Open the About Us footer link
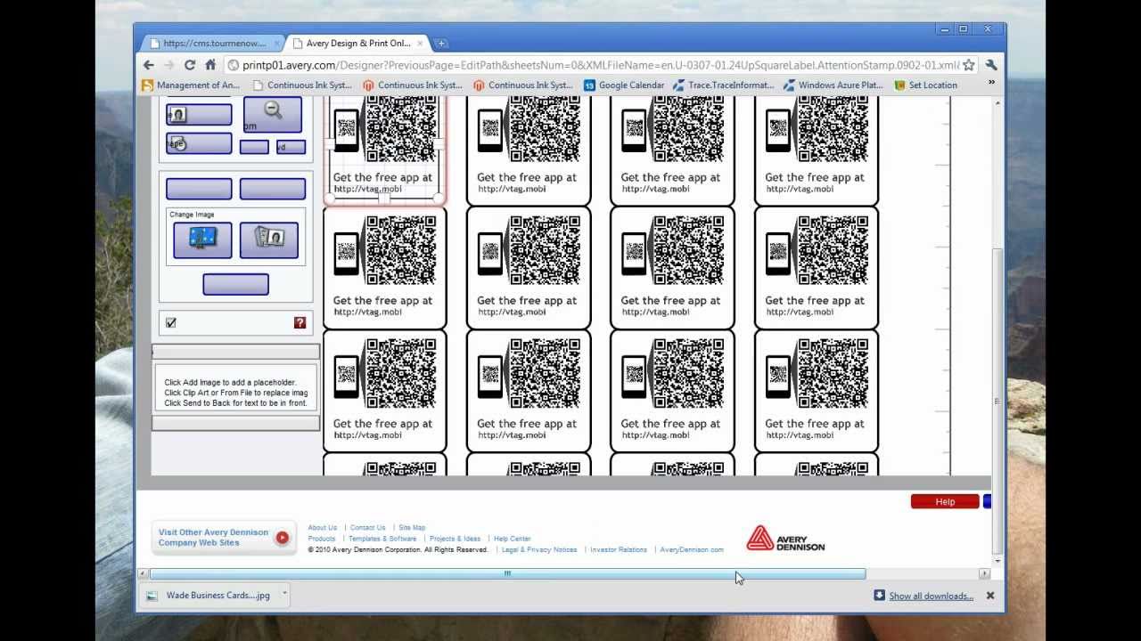 [323, 528]
